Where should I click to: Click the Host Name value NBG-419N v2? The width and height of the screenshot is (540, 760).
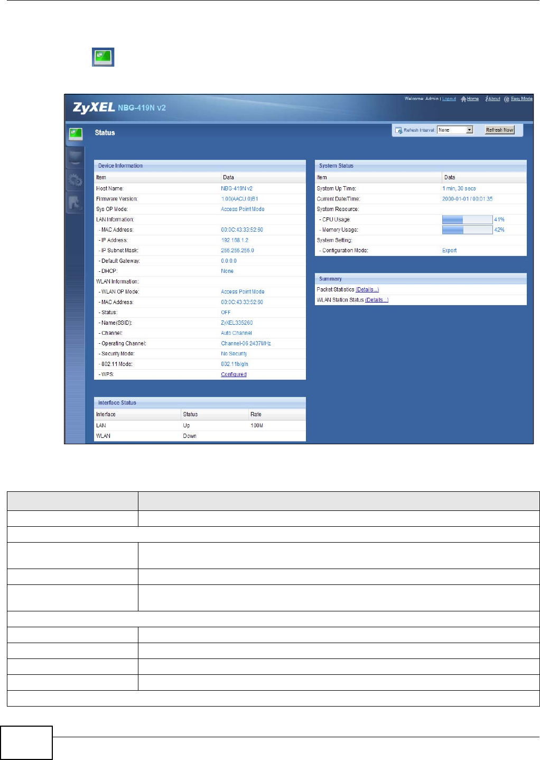pyautogui.click(x=237, y=189)
